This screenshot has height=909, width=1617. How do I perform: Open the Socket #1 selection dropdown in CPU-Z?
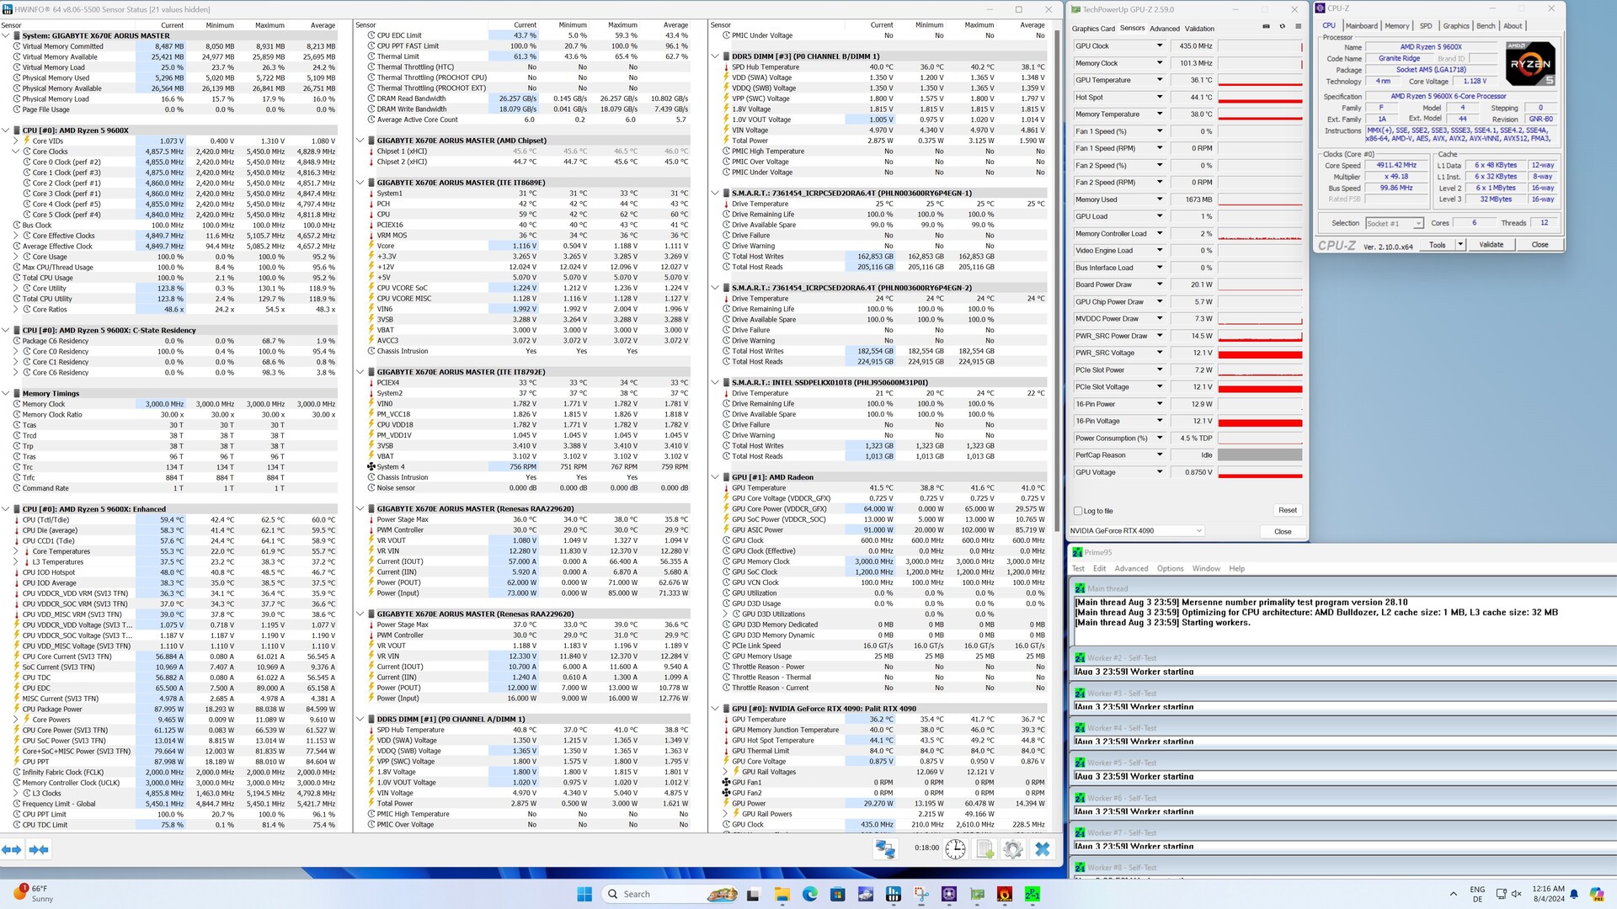(x=1394, y=223)
